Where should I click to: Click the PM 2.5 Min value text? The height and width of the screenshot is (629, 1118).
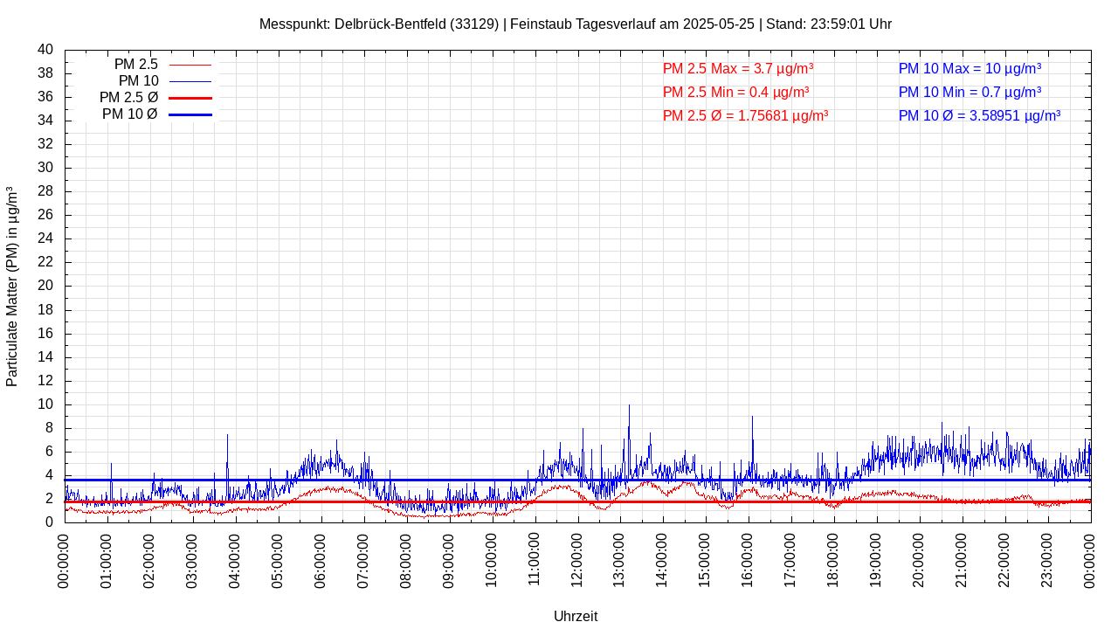tap(735, 92)
